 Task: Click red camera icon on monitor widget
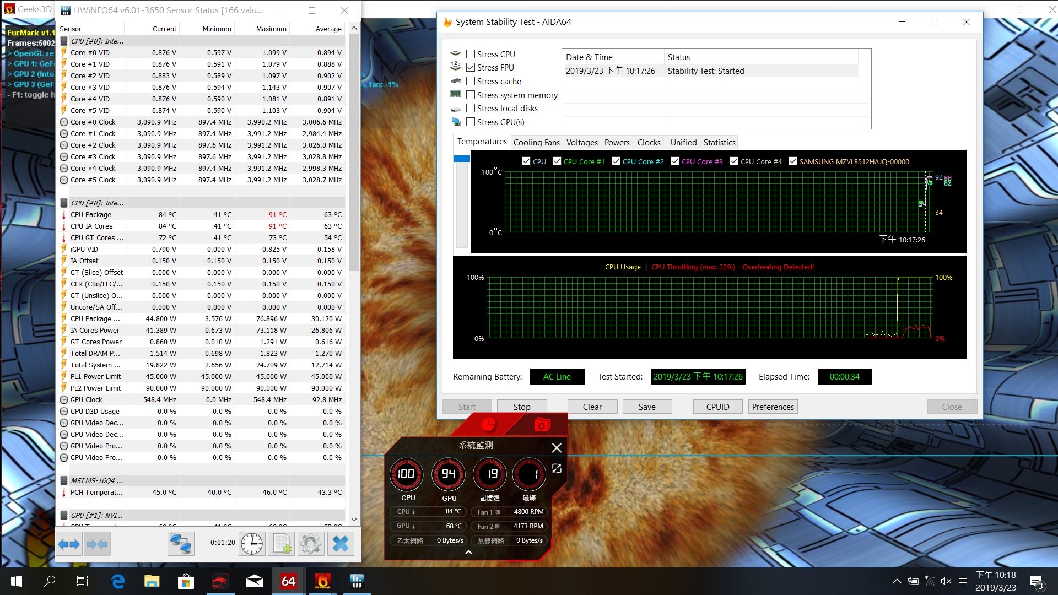(542, 425)
